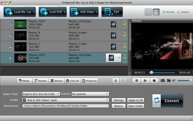Select the Playlist_7 thumbnail
193x121 pixels.
(x=20, y=47)
